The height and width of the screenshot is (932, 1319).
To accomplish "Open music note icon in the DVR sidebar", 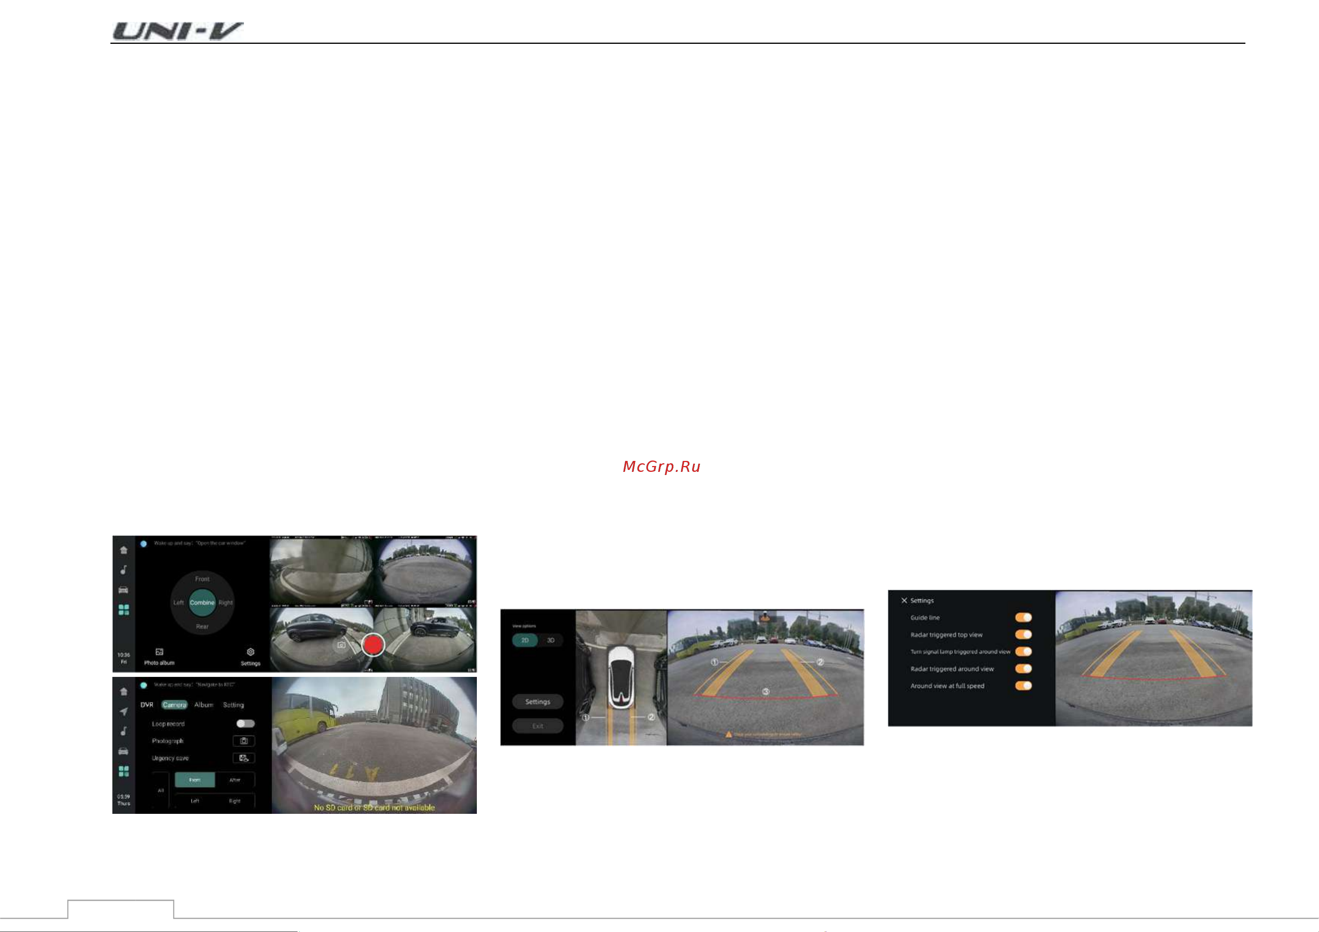I will tap(123, 731).
